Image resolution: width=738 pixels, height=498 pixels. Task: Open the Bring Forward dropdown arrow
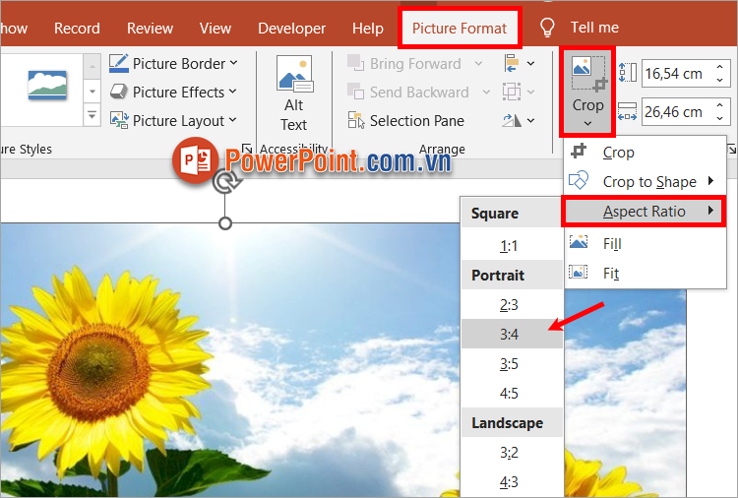tap(478, 64)
